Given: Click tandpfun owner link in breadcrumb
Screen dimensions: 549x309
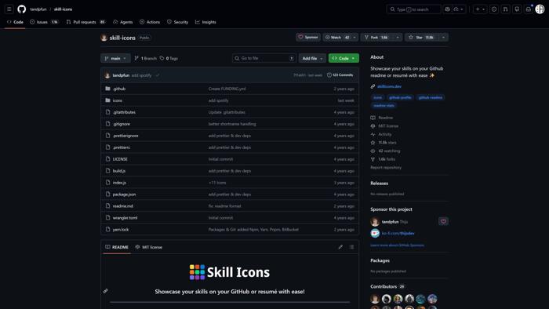Looking at the screenshot, I should (38, 9).
